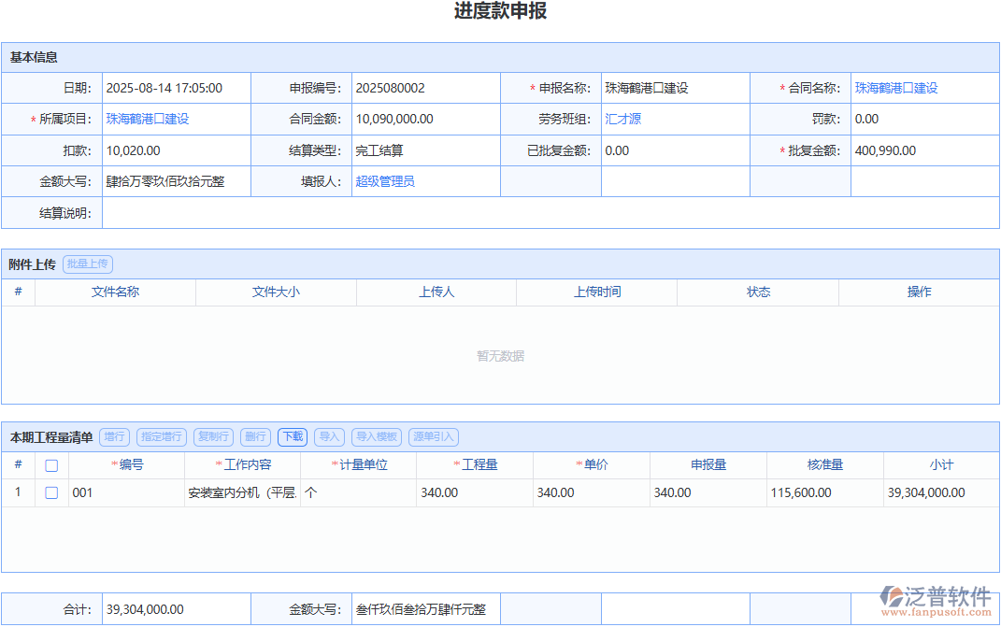The width and height of the screenshot is (1001, 627).
Task: Click the 下载 download button
Action: [292, 436]
